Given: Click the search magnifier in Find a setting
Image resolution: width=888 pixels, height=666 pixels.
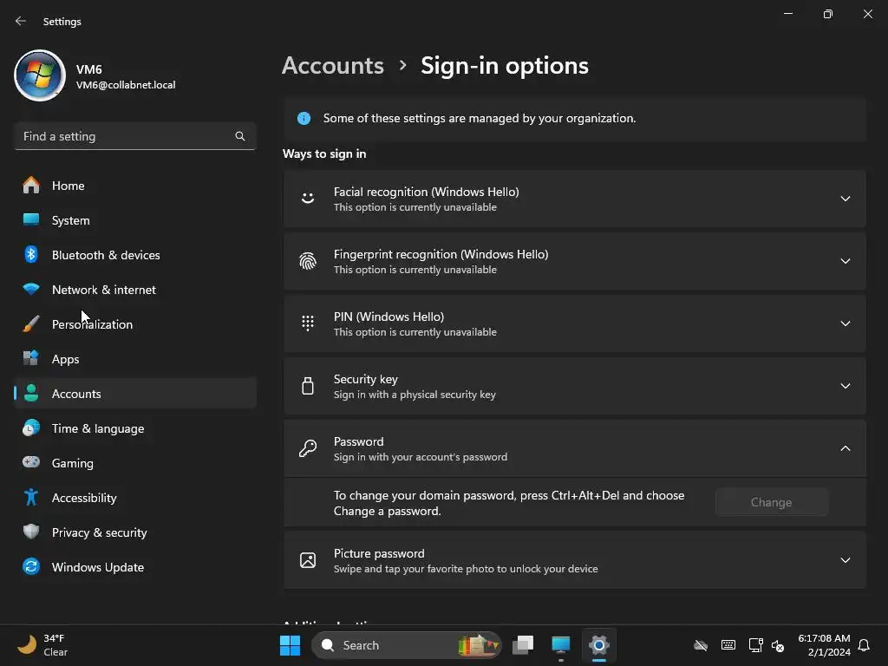Looking at the screenshot, I should click(x=240, y=136).
